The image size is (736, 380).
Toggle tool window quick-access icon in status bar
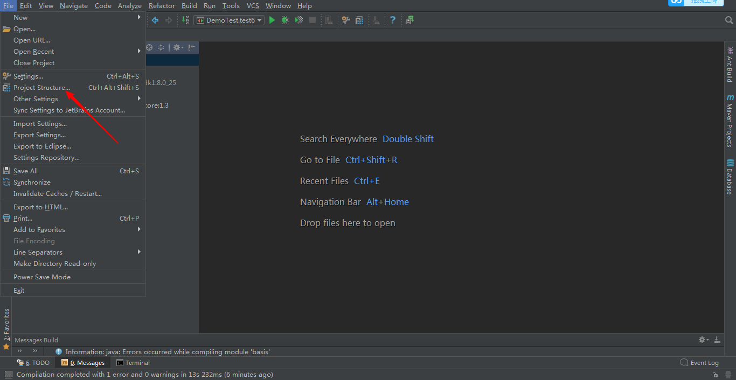[x=8, y=375]
